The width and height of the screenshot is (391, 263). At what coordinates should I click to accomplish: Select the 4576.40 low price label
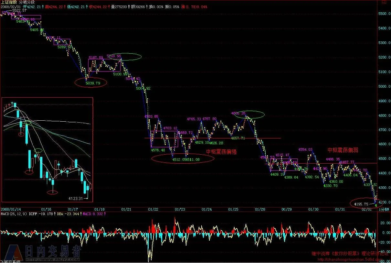[158, 150]
